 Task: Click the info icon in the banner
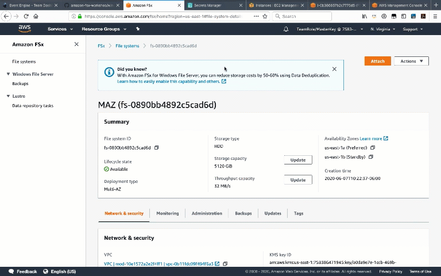(109, 72)
